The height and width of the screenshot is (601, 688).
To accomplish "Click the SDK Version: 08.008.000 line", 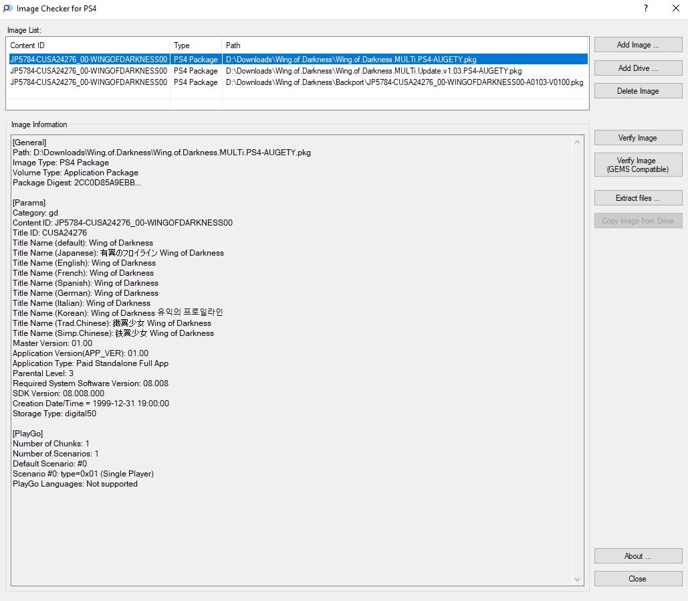I will click(x=58, y=394).
